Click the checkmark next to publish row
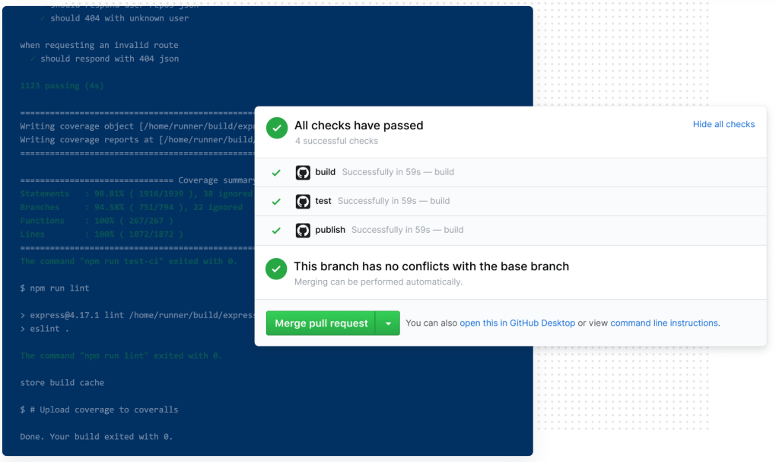 [276, 230]
